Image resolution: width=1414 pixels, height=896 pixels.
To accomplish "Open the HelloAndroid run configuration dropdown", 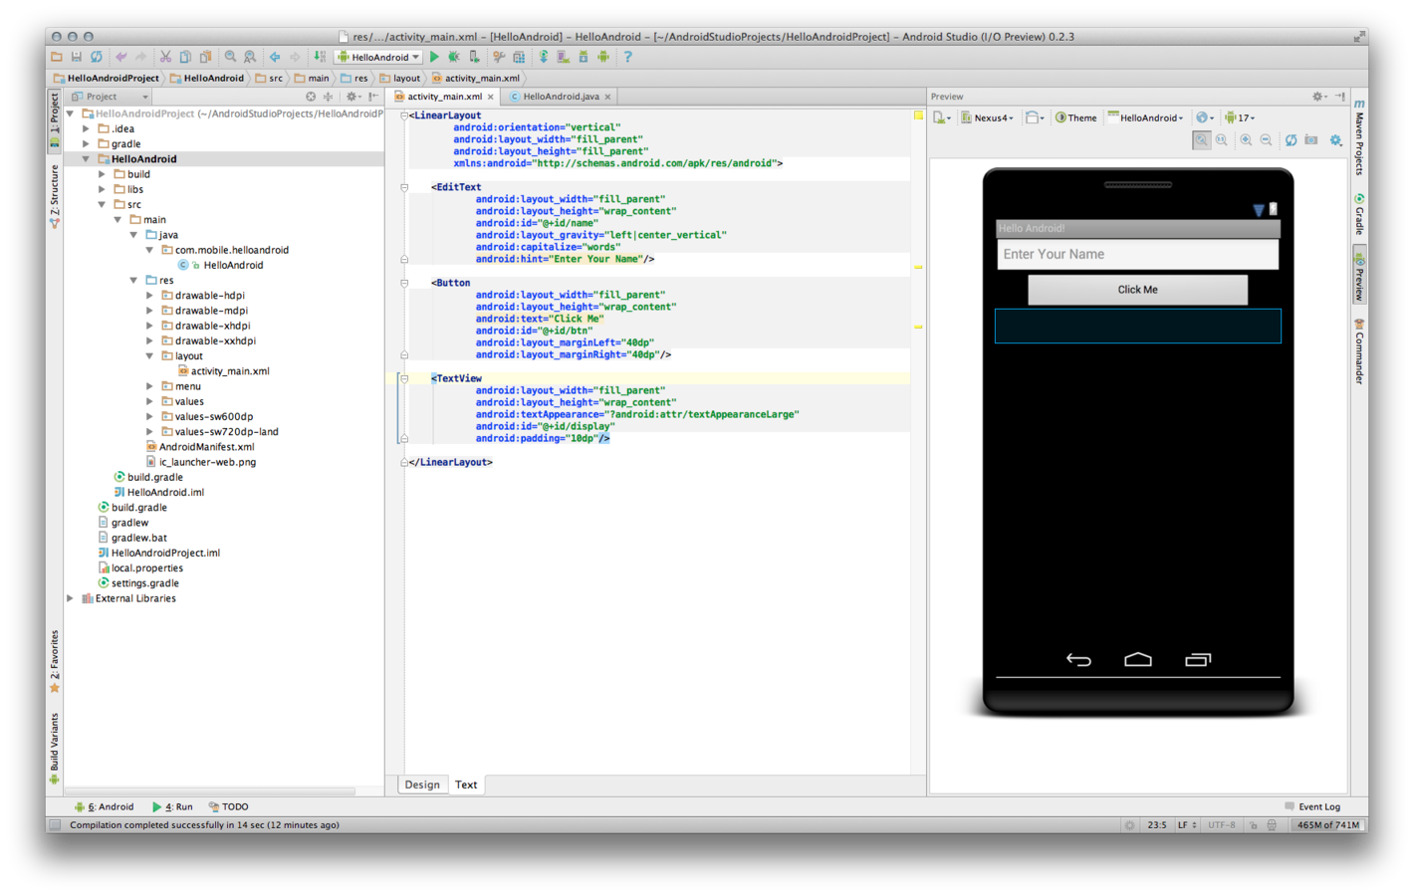I will point(378,57).
